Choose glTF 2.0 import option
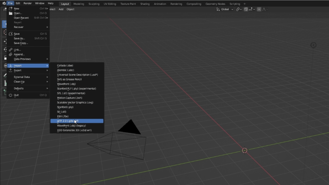This screenshot has width=329, height=185. pos(67,121)
